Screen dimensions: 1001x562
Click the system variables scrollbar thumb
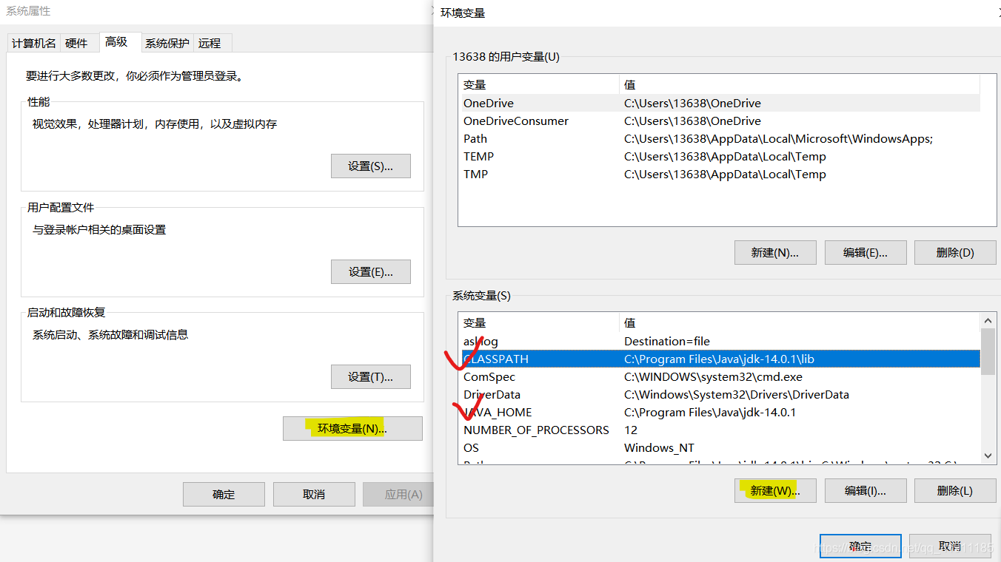coord(988,352)
